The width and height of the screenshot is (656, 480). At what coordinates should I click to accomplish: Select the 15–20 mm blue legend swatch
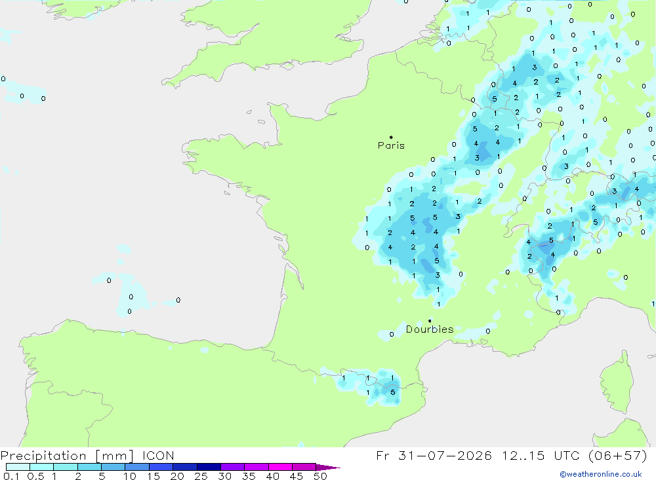pos(161,467)
